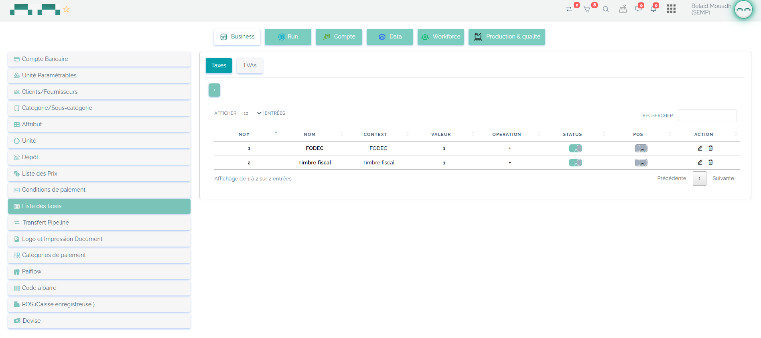Open Transfert Pipeline in sidebar
The image size is (761, 338).
tap(99, 223)
